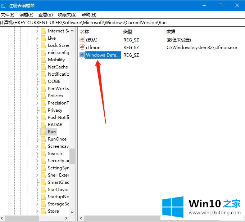Click the SettingSyn folder icon

coord(43,168)
